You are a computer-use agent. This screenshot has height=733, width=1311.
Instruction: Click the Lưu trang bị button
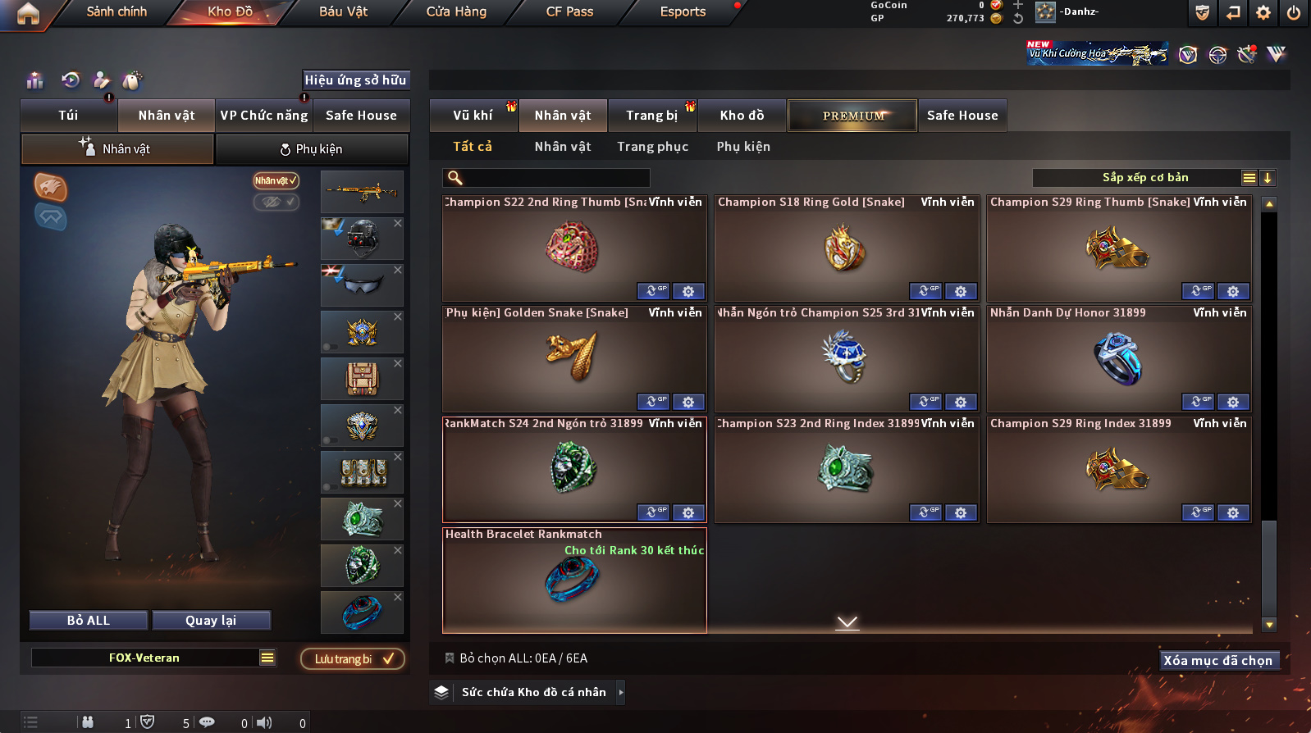tap(353, 659)
